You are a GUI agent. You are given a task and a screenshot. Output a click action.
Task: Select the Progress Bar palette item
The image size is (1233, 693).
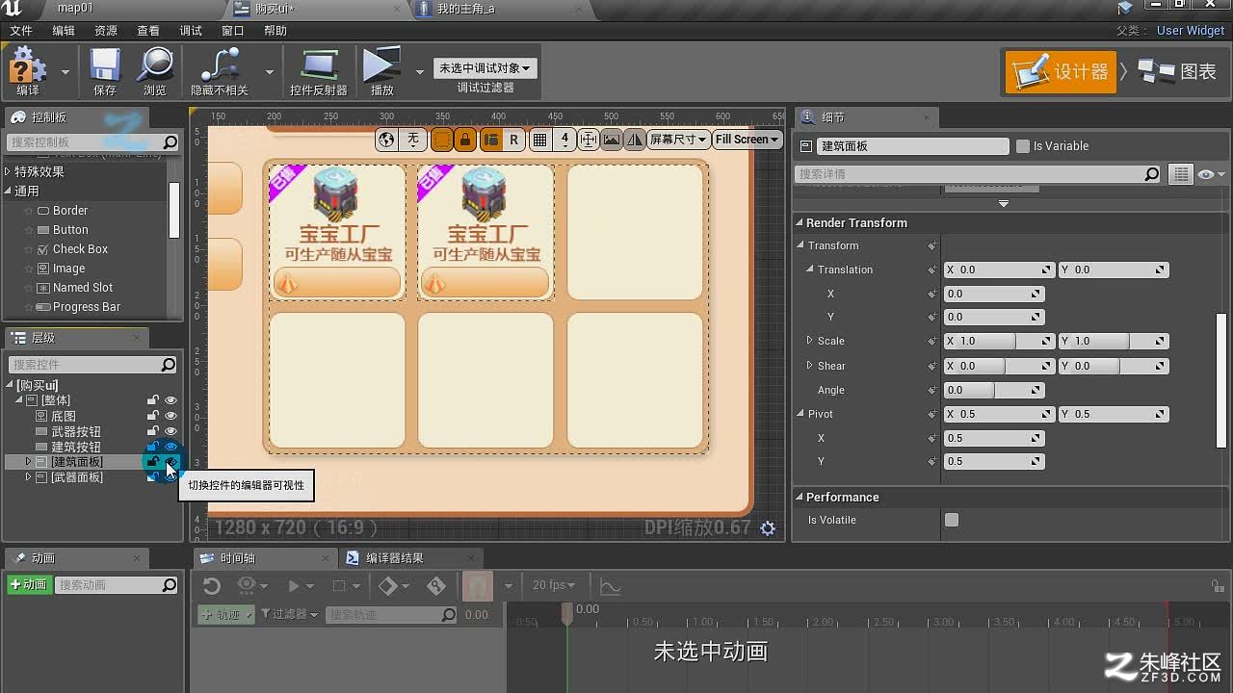(x=87, y=307)
